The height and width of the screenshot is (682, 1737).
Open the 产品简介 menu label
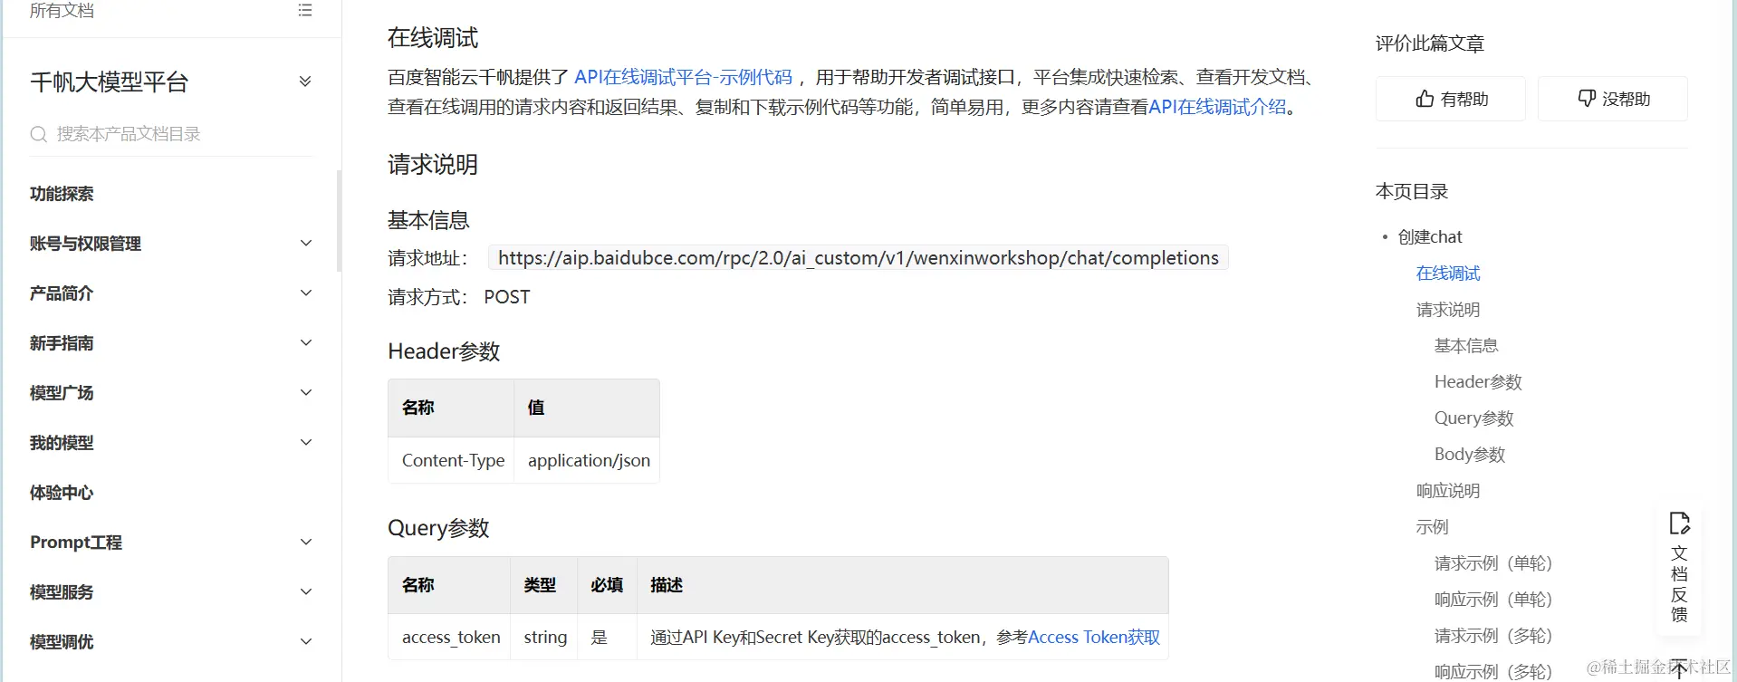62,293
